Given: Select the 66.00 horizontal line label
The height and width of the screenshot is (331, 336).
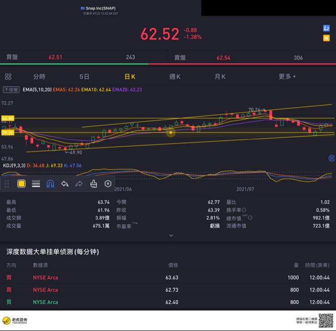Looking at the screenshot, I should click(x=8, y=119).
